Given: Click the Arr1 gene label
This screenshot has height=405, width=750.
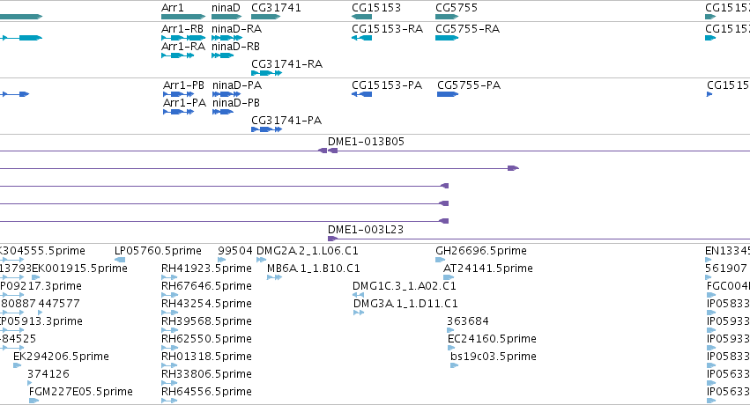Looking at the screenshot, I should point(172,8).
